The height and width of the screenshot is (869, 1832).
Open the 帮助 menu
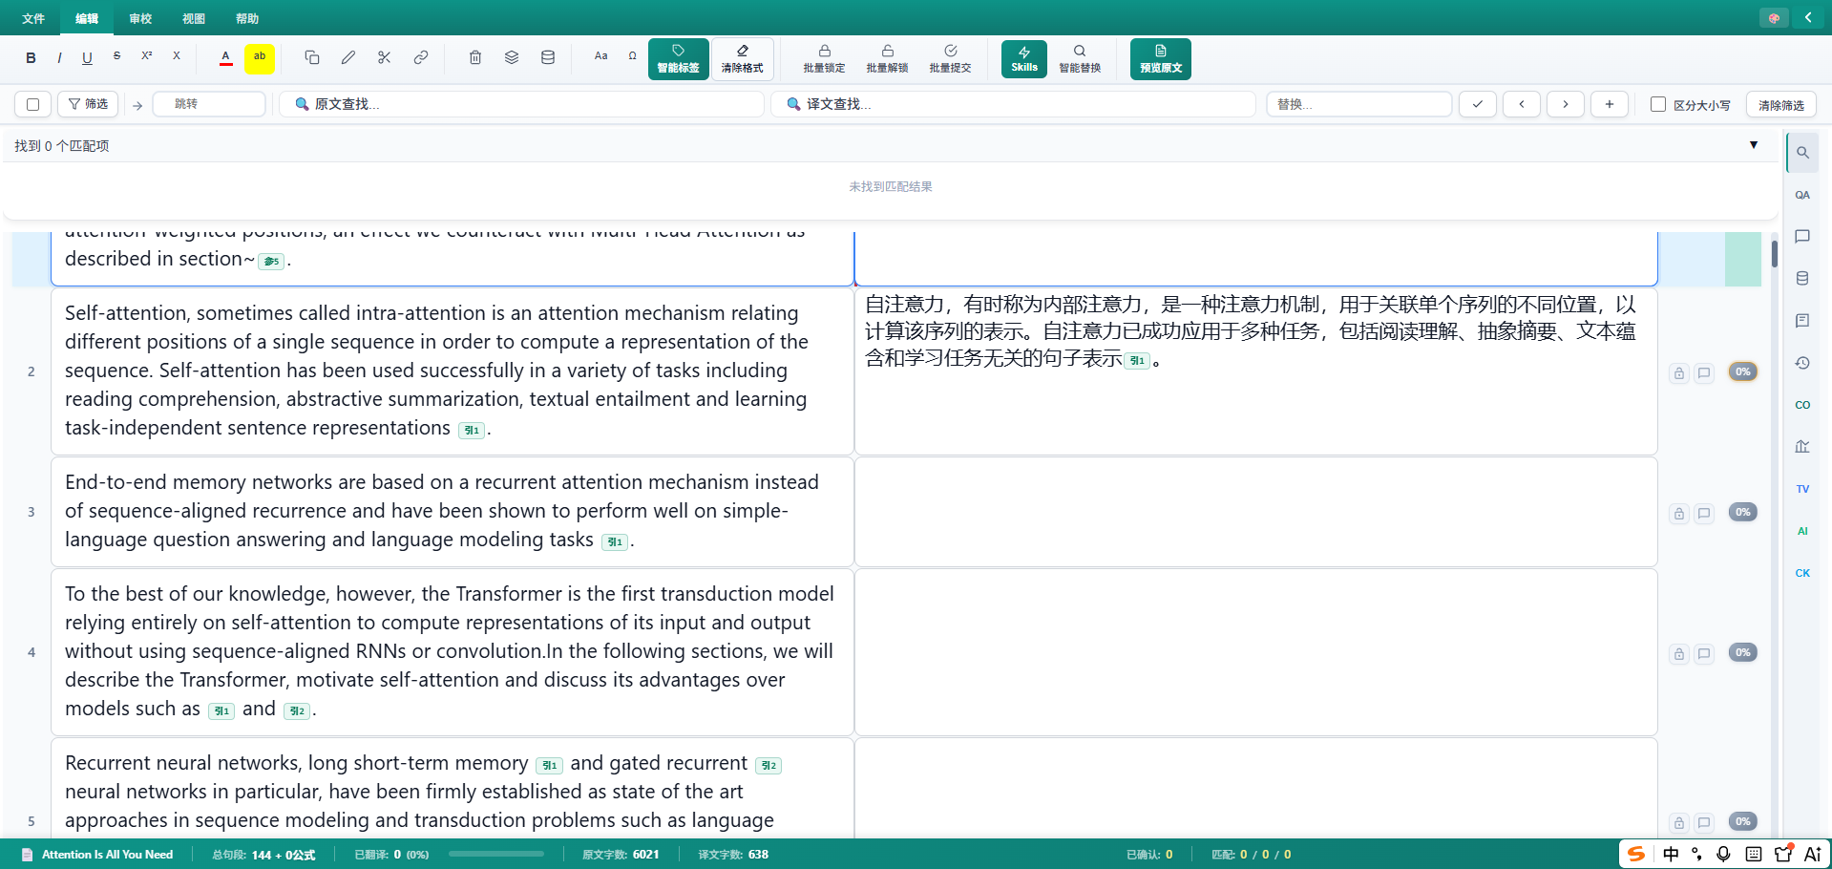247,18
